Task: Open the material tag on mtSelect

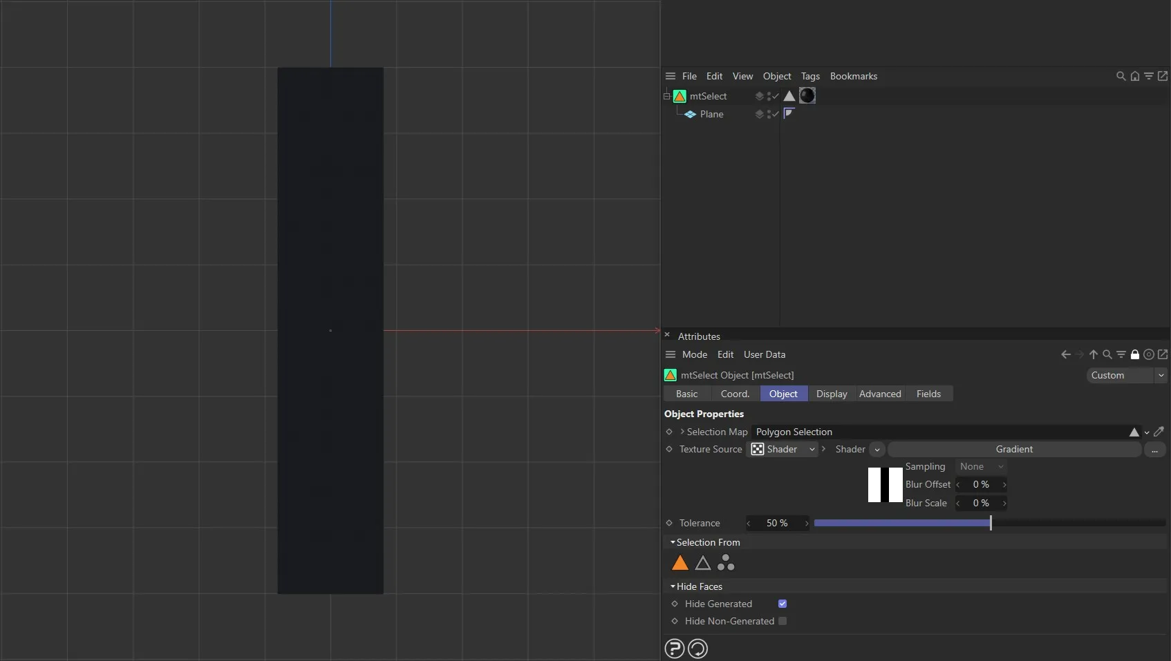Action: (x=807, y=96)
